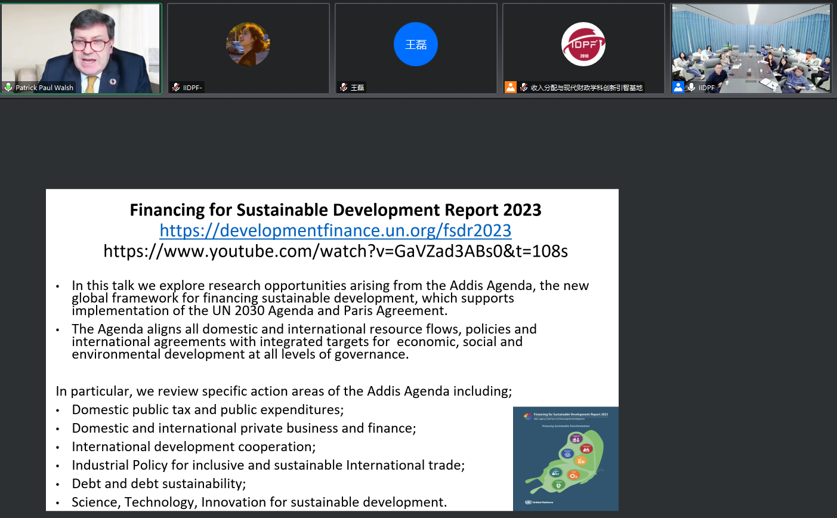The width and height of the screenshot is (837, 518).
Task: Click bullet 'Domestic public tax and public expenditures;'
Action: point(208,410)
